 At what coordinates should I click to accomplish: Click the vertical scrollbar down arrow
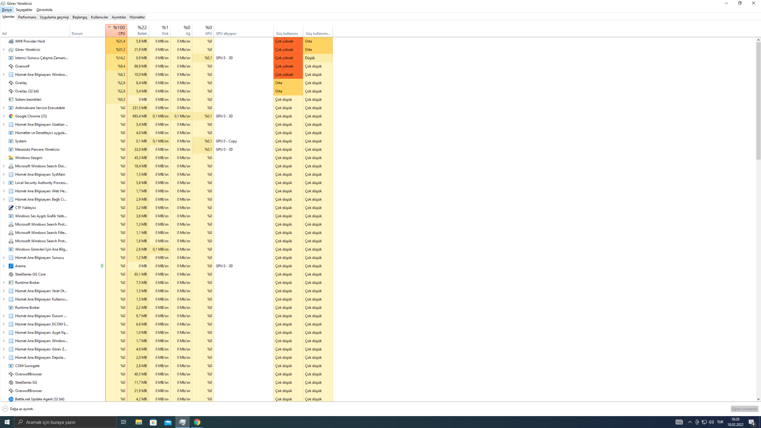(758, 399)
